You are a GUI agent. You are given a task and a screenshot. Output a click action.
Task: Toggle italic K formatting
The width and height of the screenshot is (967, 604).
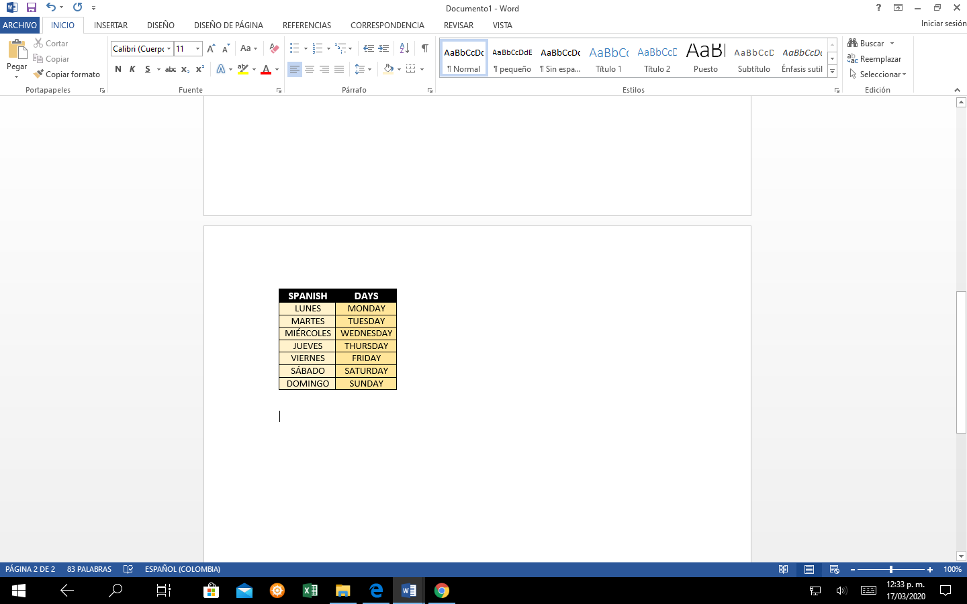[x=132, y=69]
